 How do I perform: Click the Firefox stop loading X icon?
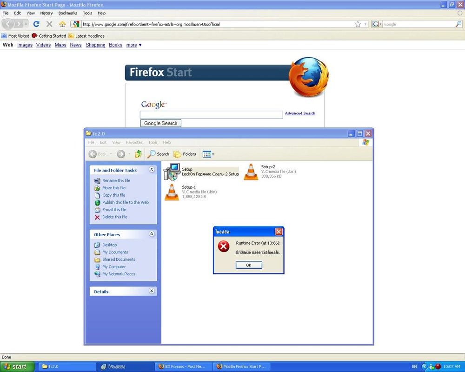(49, 24)
